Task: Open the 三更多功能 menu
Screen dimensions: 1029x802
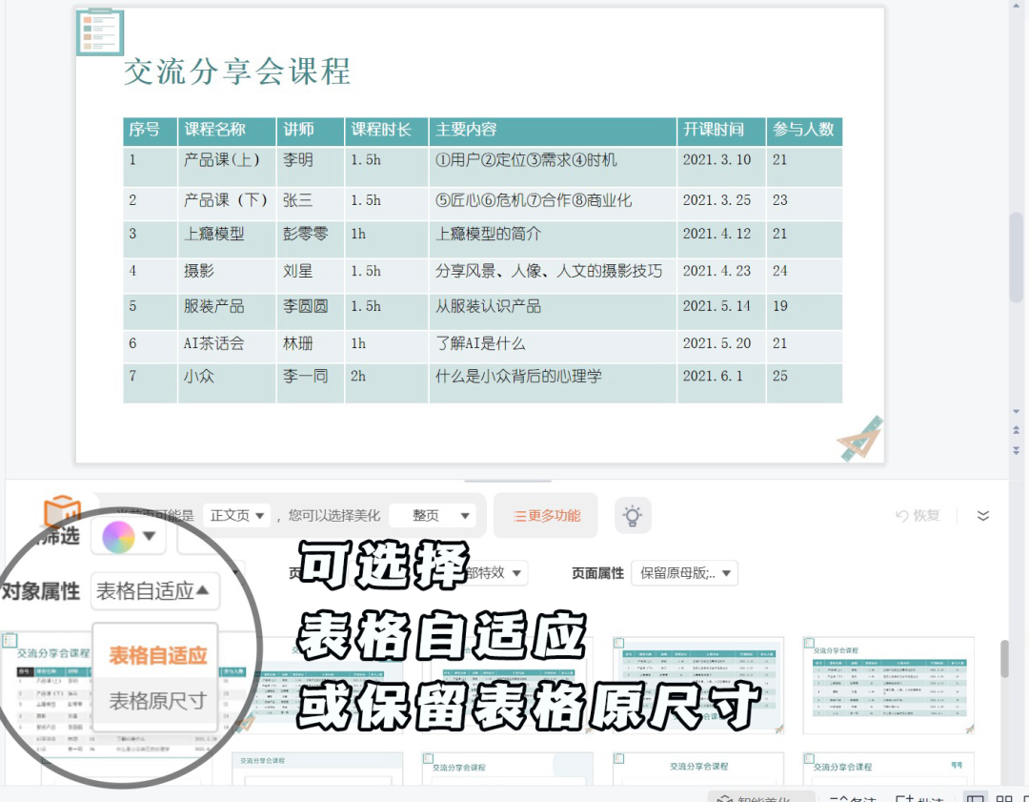Action: tap(545, 515)
